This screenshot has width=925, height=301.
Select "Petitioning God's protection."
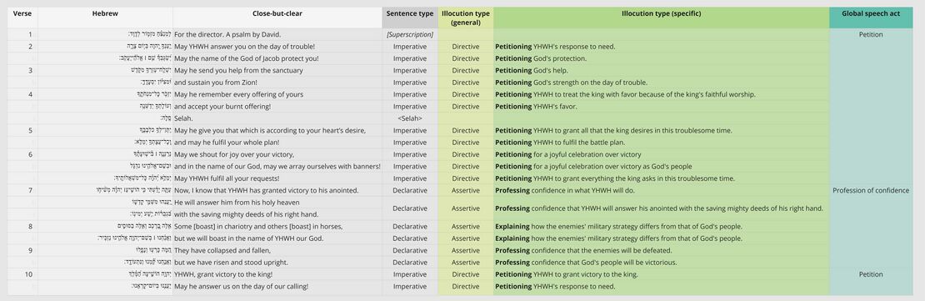pos(541,58)
